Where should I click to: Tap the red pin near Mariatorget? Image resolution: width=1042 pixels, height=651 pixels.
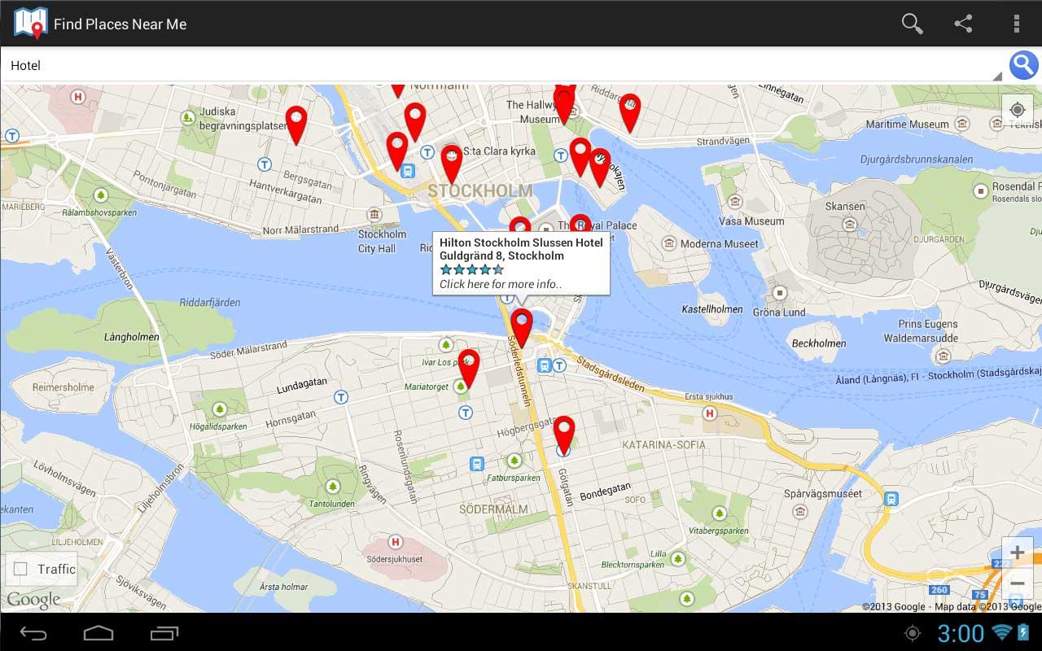469,368
